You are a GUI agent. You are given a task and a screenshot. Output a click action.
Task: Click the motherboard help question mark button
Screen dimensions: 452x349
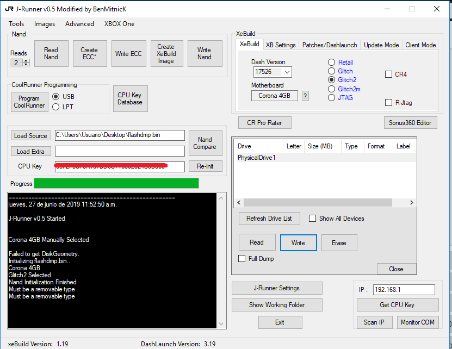305,96
